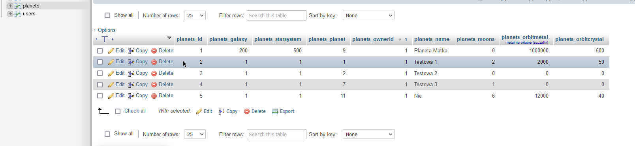Image resolution: width=635 pixels, height=146 pixels.
Task: Click the bottom Search this table field
Action: 276,134
